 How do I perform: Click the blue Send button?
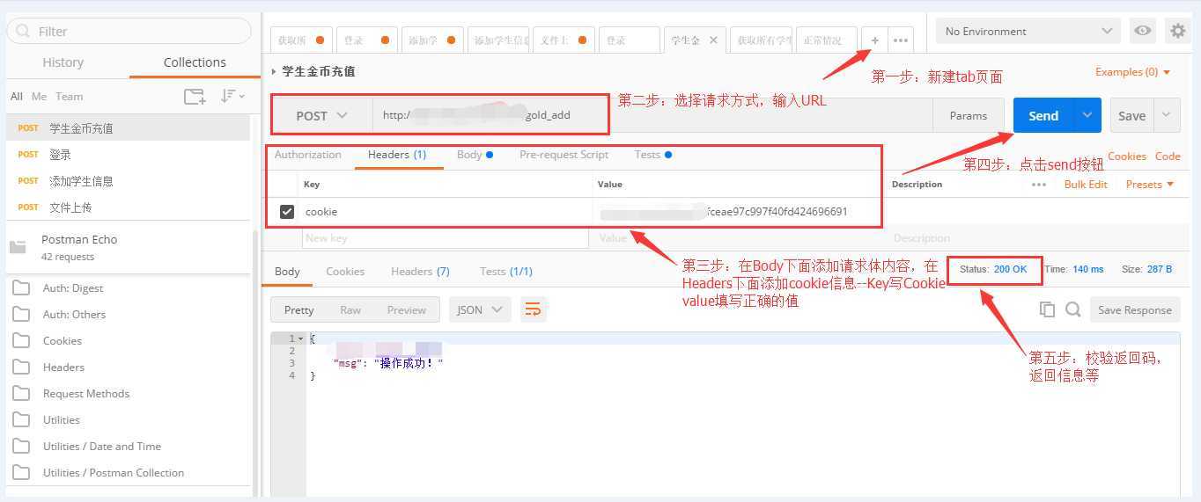(x=1043, y=115)
